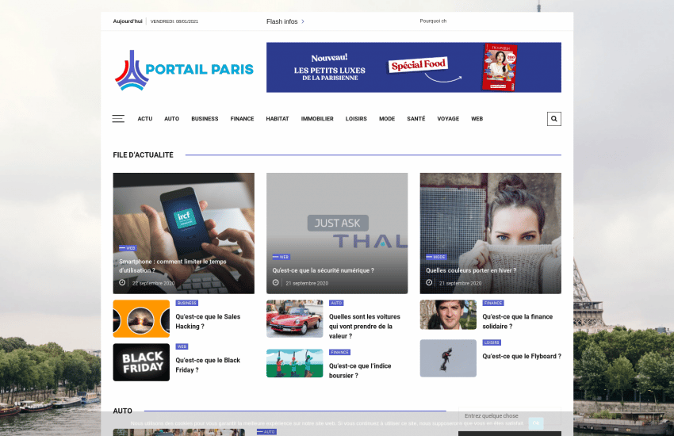Screen dimensions: 674x436
Task: Click the 'Entrez quelque chose' search field
Action: (x=509, y=416)
